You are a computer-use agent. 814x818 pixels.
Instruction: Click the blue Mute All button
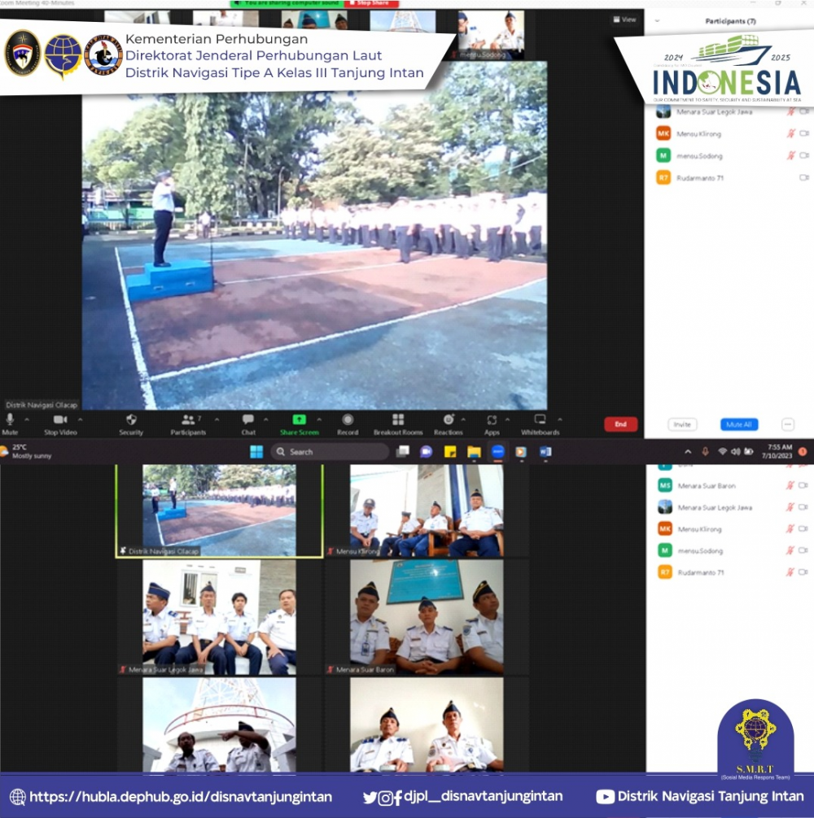click(x=739, y=424)
